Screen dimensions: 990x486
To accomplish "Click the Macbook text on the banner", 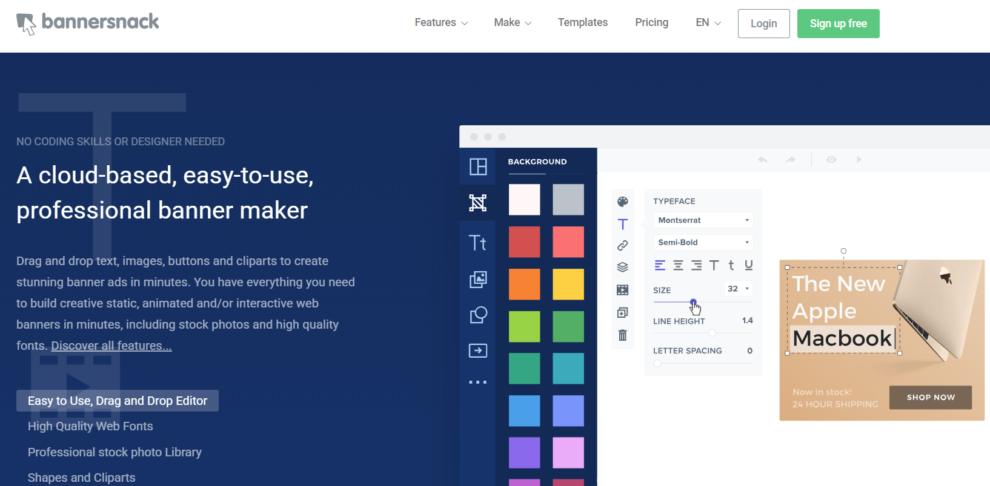I will pos(842,338).
